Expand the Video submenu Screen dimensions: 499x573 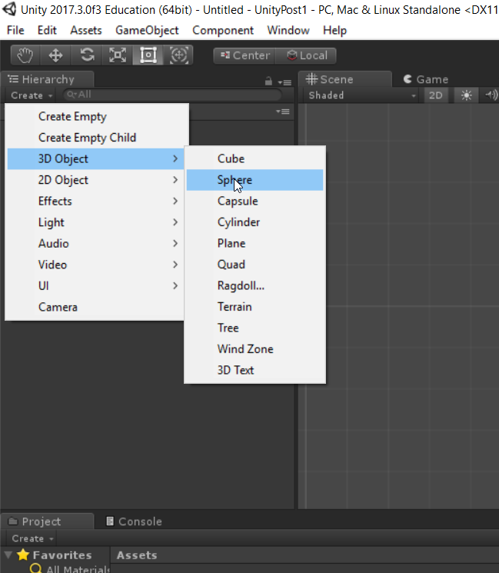coord(95,265)
